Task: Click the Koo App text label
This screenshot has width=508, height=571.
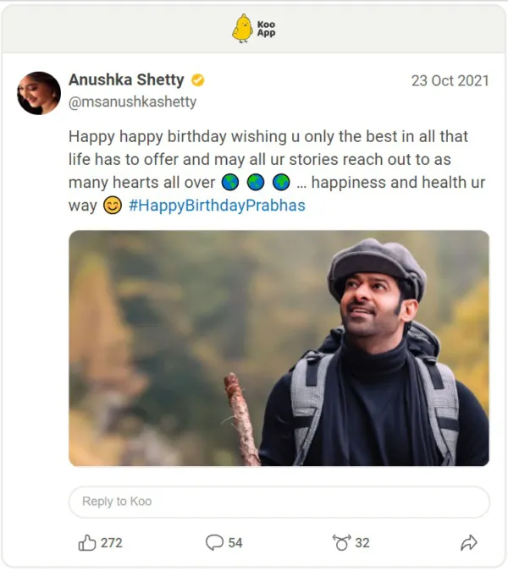Action: tap(266, 29)
